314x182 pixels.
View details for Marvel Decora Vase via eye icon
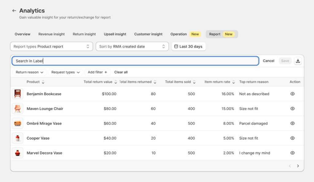[x=292, y=153]
